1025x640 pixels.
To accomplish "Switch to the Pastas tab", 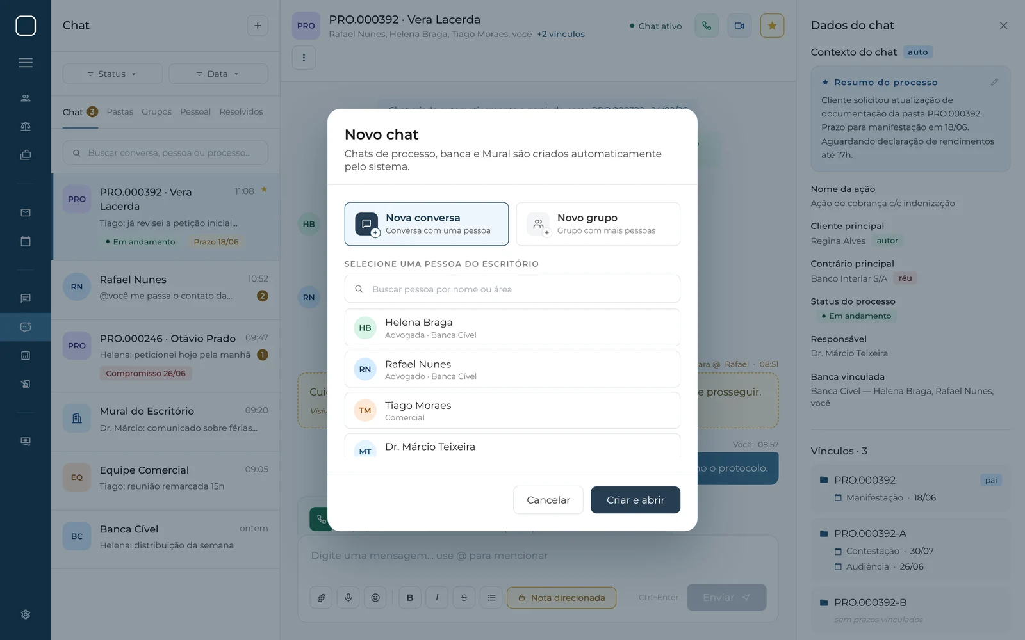I will 120,111.
